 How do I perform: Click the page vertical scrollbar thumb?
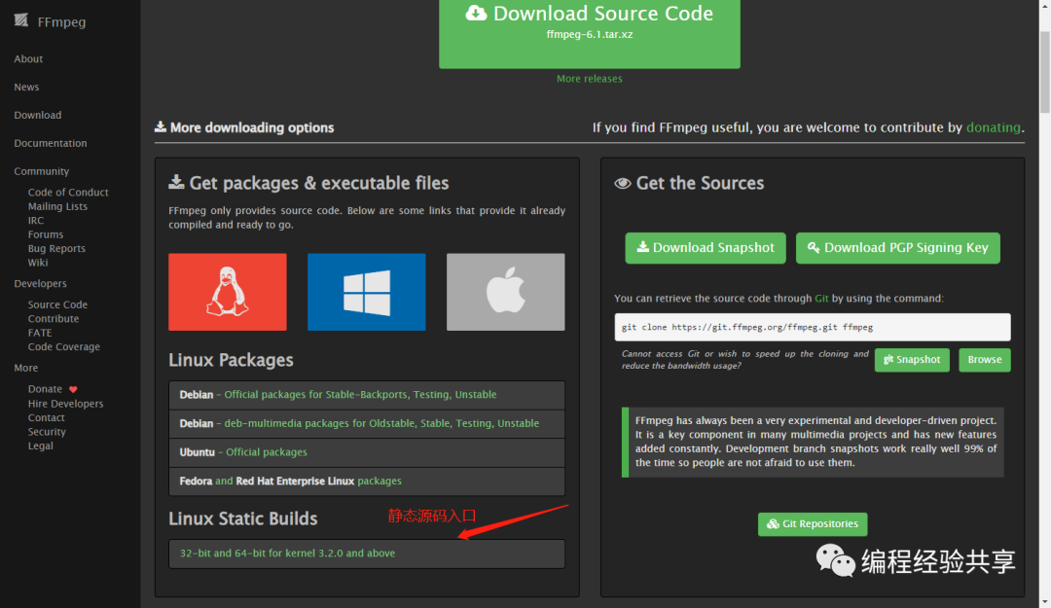coord(1045,72)
